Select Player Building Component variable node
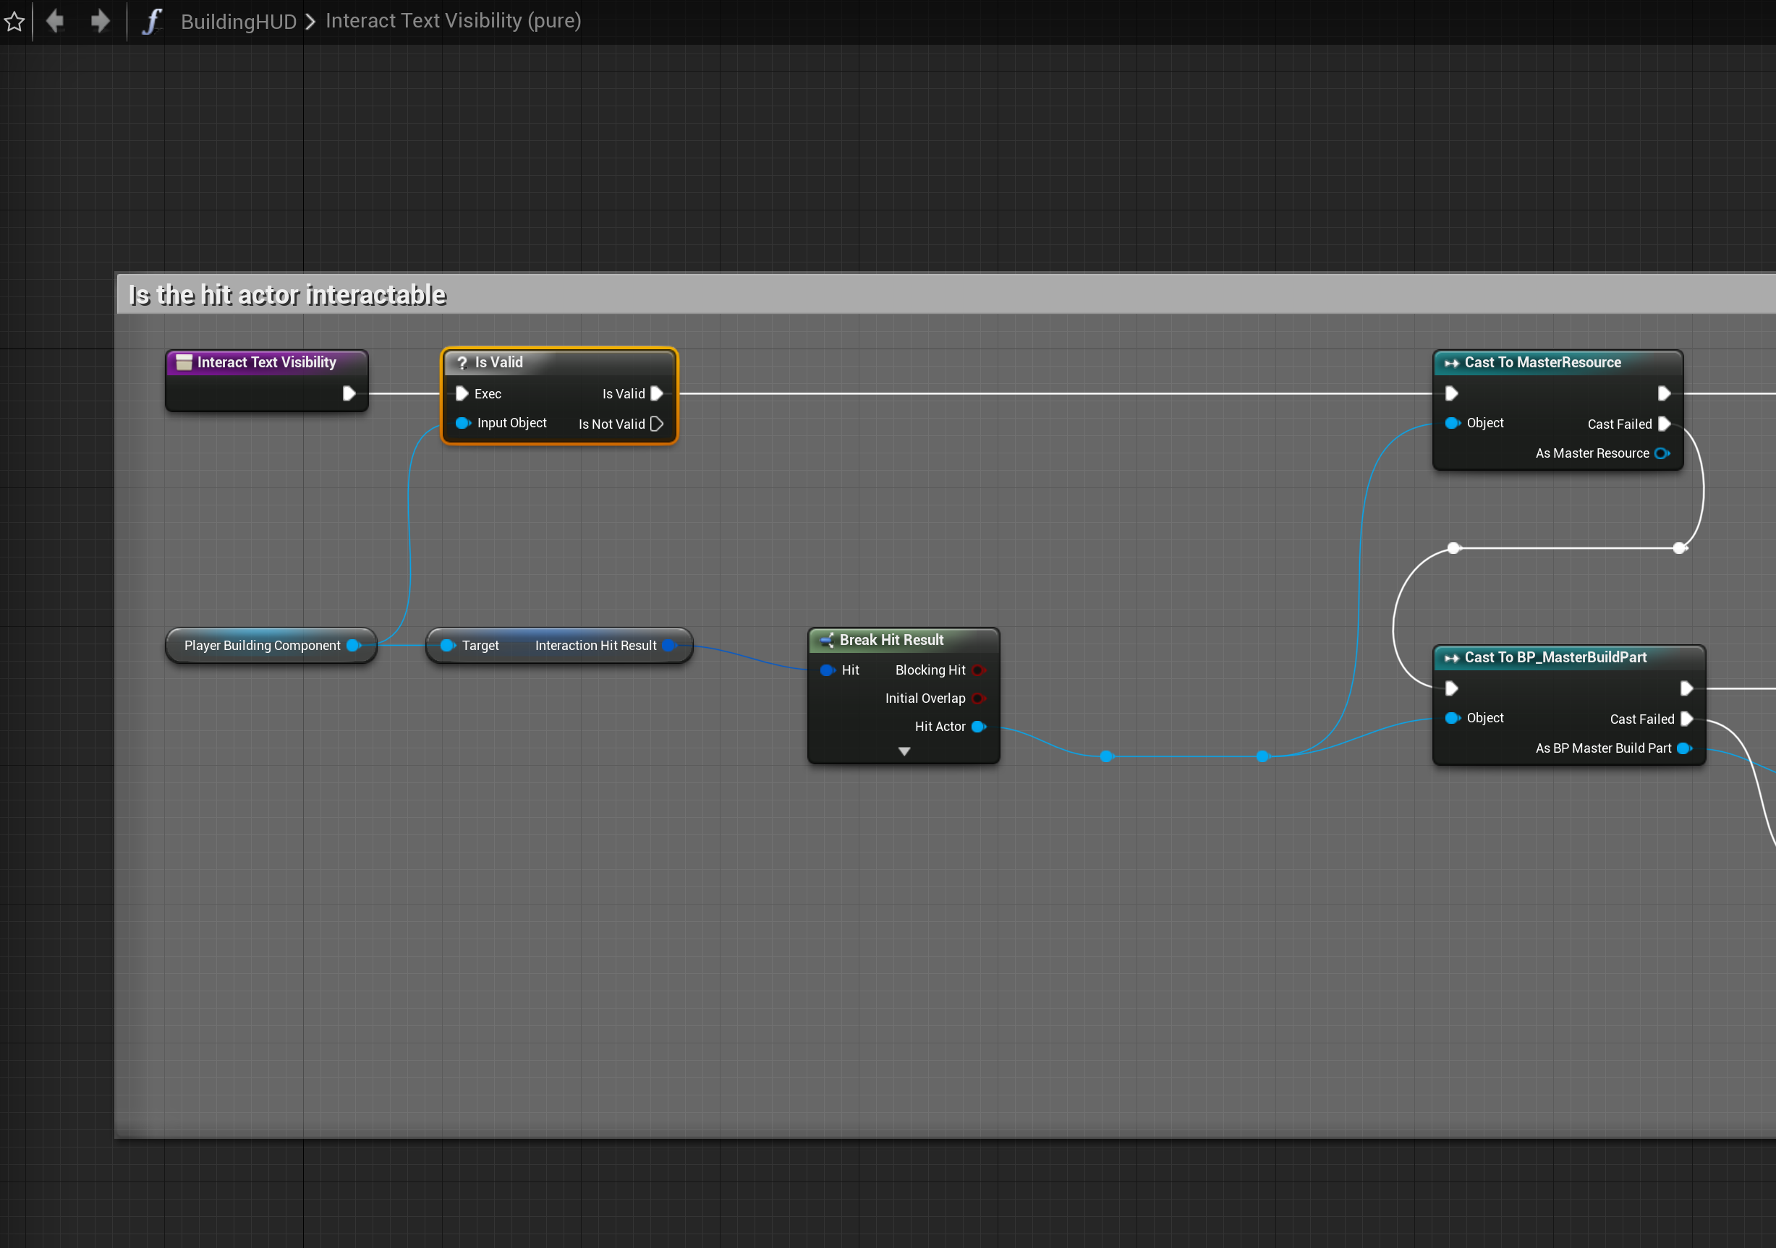Viewport: 1776px width, 1248px height. click(262, 645)
